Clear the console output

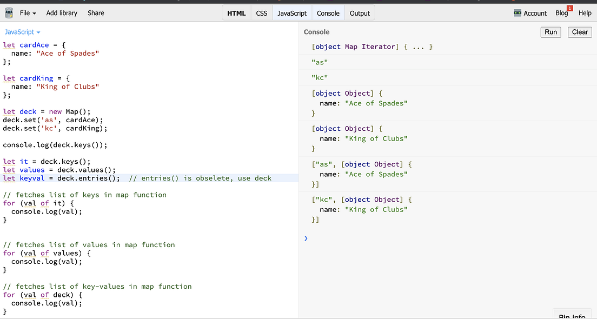[579, 32]
